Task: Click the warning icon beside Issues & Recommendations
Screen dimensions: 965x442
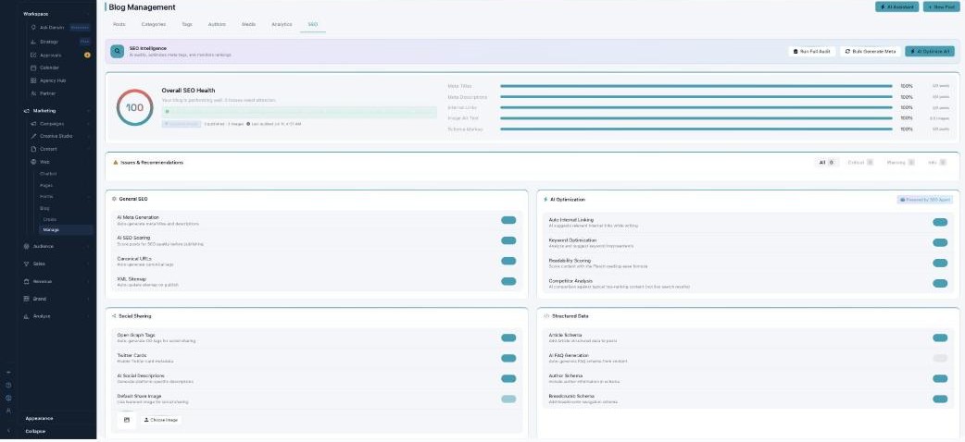Action: click(115, 163)
